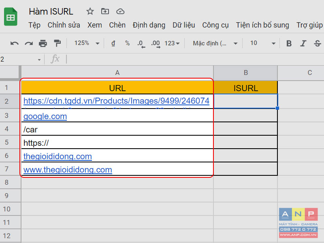Screen dimensions: 324x243
Task: Open the Tệp menu
Action: pyautogui.click(x=34, y=25)
